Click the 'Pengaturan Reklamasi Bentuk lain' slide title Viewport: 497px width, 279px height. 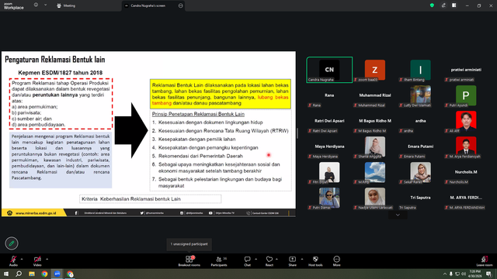pyautogui.click(x=55, y=60)
